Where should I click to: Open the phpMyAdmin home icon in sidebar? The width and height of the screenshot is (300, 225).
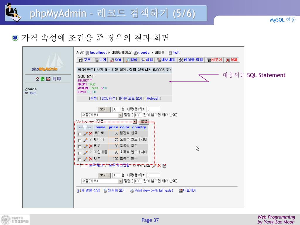pyautogui.click(x=37, y=79)
